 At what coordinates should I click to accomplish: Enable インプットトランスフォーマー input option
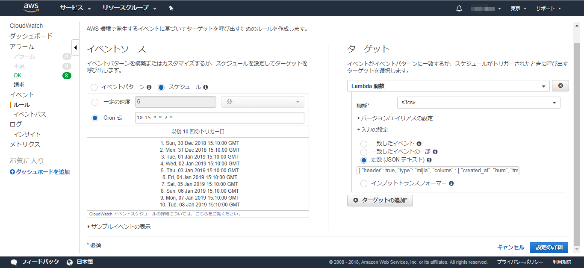[364, 183]
